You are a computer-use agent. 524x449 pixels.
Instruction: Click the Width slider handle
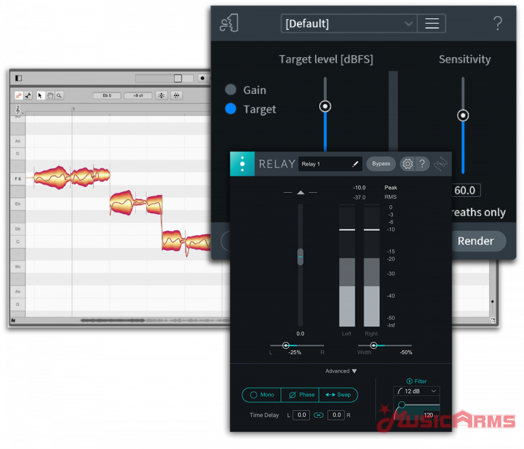tap(373, 345)
